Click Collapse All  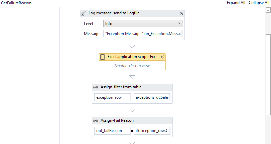pos(259,3)
